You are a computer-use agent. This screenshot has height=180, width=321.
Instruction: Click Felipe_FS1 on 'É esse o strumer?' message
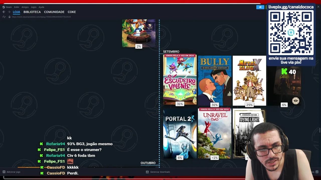pos(54,149)
